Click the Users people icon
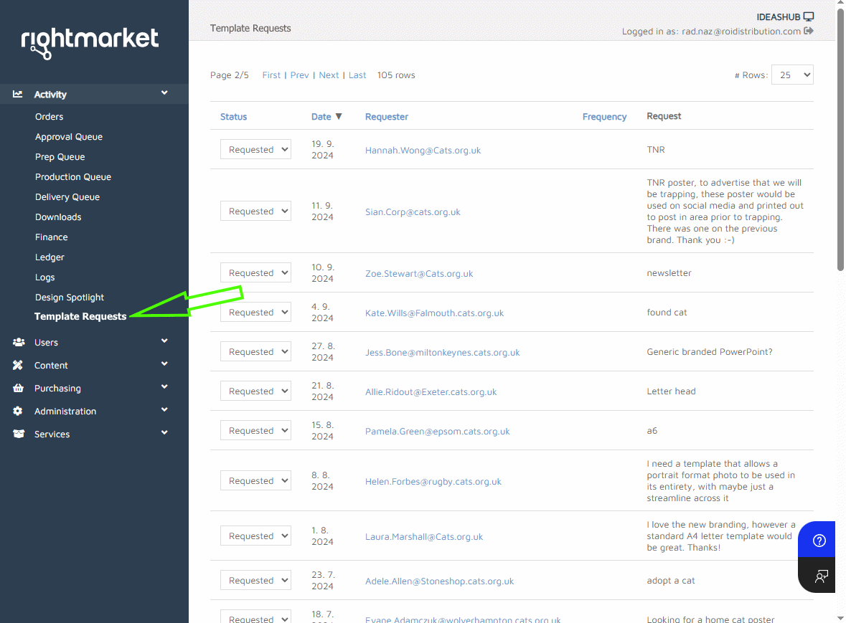This screenshot has height=623, width=846. 19,342
